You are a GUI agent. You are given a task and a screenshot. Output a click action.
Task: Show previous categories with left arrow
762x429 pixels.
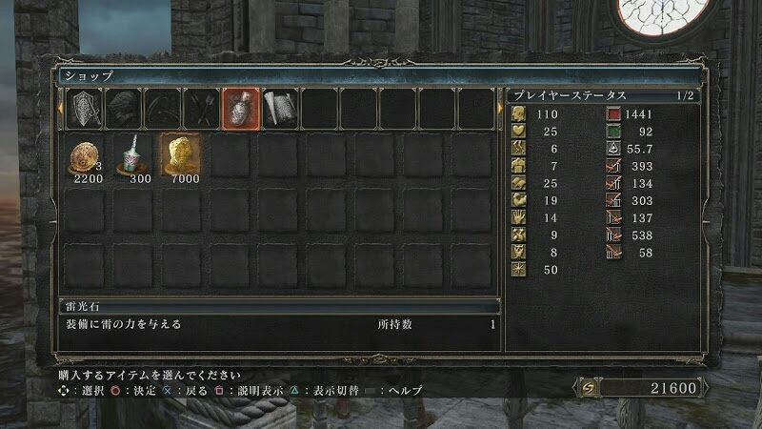point(60,108)
